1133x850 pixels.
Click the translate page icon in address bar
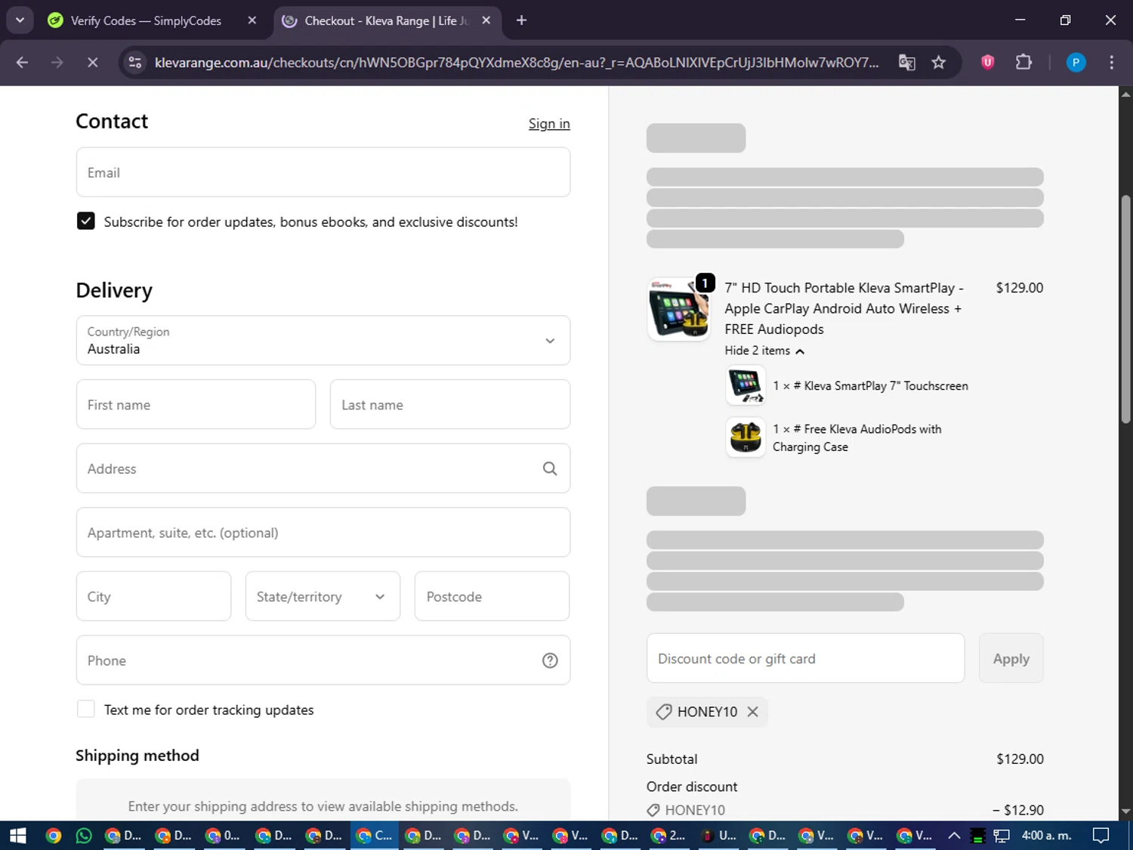[906, 63]
